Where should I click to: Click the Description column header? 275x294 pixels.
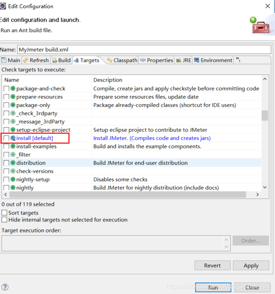pyautogui.click(x=176, y=80)
